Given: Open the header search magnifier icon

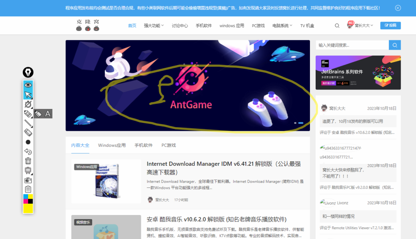Looking at the screenshot, I should 337,26.
